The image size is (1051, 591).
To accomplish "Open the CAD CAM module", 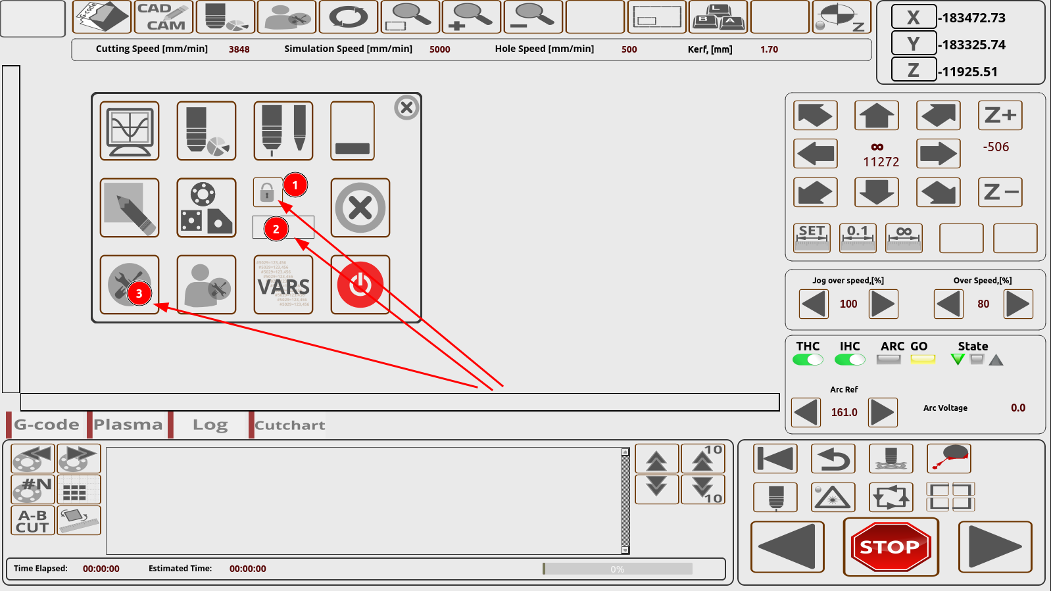I will tap(163, 16).
